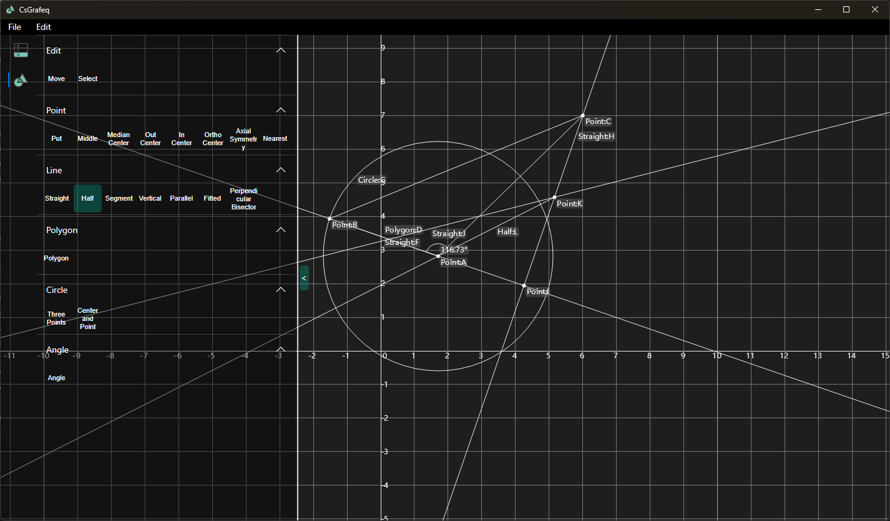Collapse the Point section chevron
Screen dimensions: 890x521
coord(281,110)
